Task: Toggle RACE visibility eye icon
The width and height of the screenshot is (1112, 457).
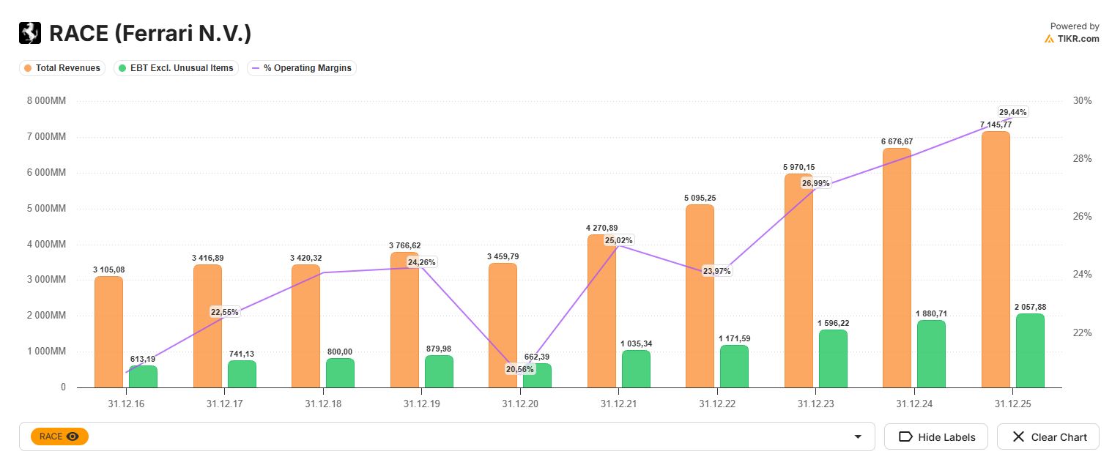Action: pyautogui.click(x=73, y=436)
